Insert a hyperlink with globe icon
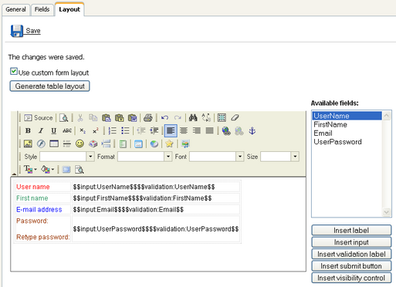396x287 pixels. tap(226, 130)
